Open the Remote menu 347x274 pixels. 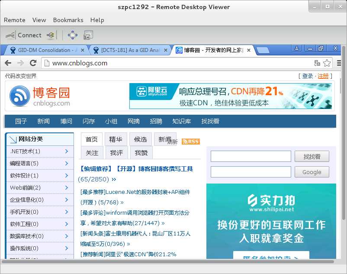pos(15,20)
